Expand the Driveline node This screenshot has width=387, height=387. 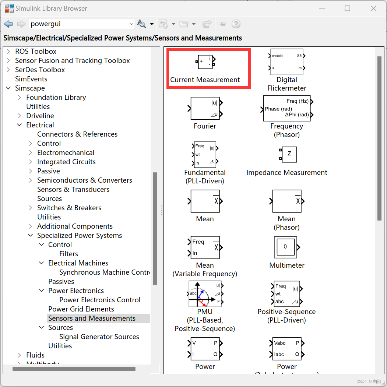[20, 116]
